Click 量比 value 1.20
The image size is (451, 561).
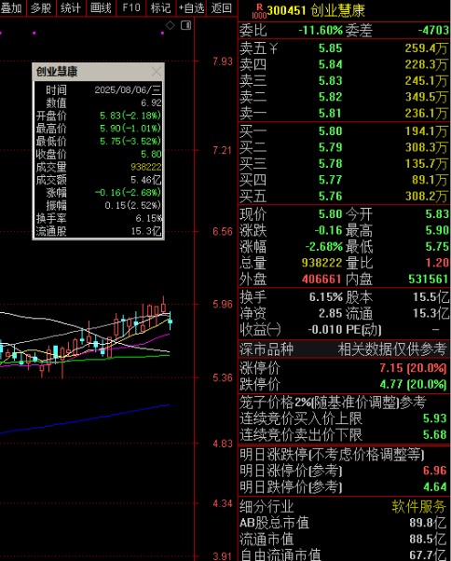tap(437, 263)
